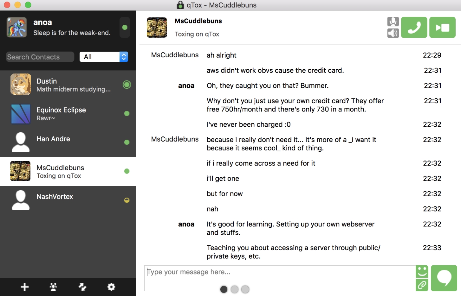Click Han Andre's online status dot
This screenshot has height=297, width=461.
point(127,142)
